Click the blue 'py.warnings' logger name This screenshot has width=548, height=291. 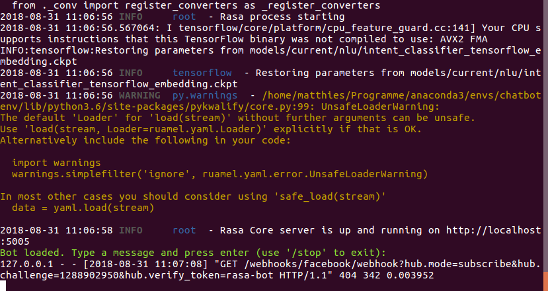(x=205, y=95)
